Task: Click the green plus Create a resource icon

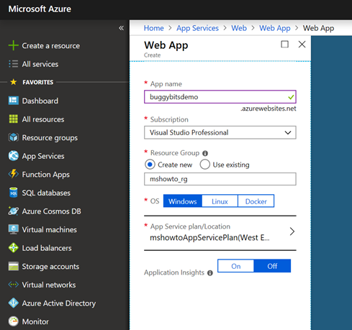Action: coord(14,45)
